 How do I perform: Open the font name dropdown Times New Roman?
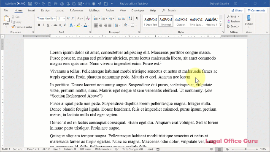click(x=55, y=19)
